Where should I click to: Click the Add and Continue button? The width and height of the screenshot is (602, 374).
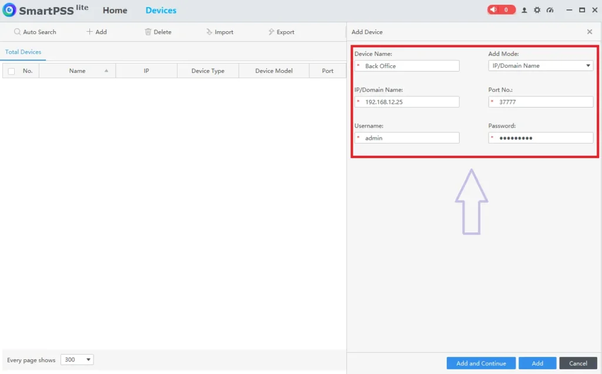480,363
